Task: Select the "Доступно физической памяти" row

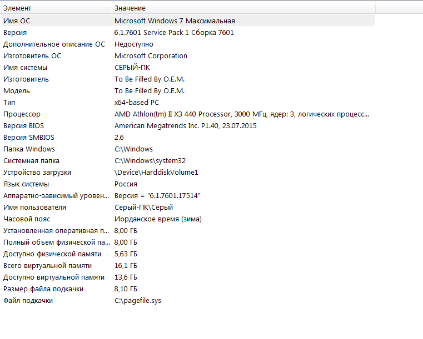Action: pos(52,254)
